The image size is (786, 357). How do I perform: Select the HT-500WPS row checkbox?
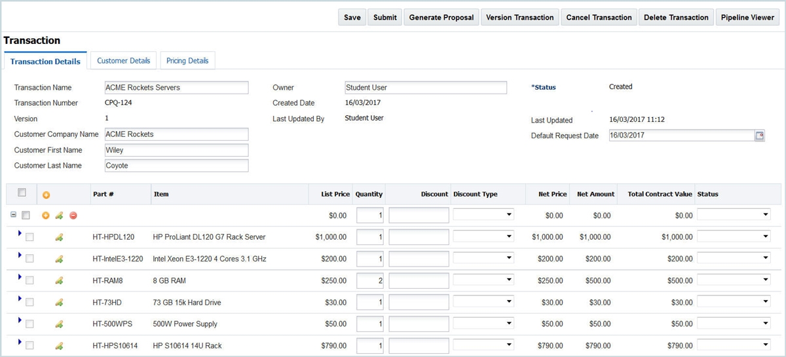(x=29, y=323)
